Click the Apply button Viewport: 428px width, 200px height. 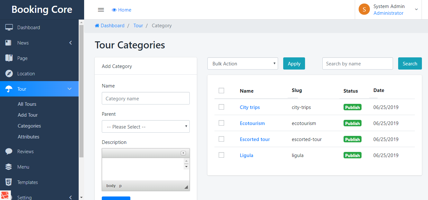click(294, 63)
